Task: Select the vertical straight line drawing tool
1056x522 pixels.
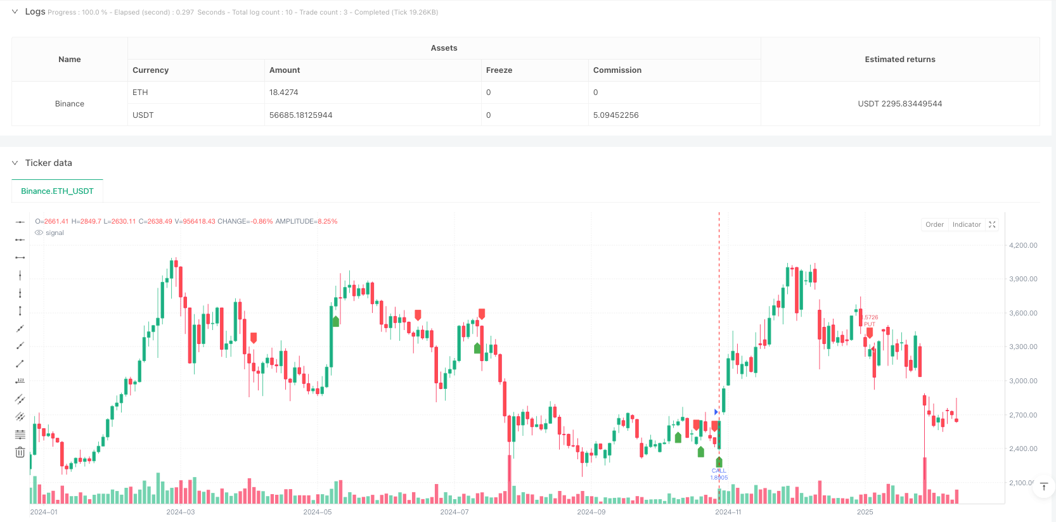Action: tap(20, 275)
